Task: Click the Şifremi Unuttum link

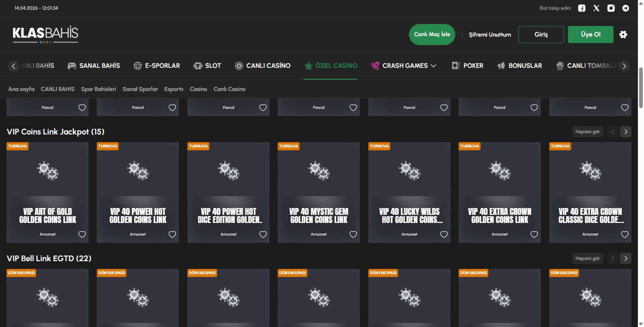Action: pyautogui.click(x=490, y=35)
